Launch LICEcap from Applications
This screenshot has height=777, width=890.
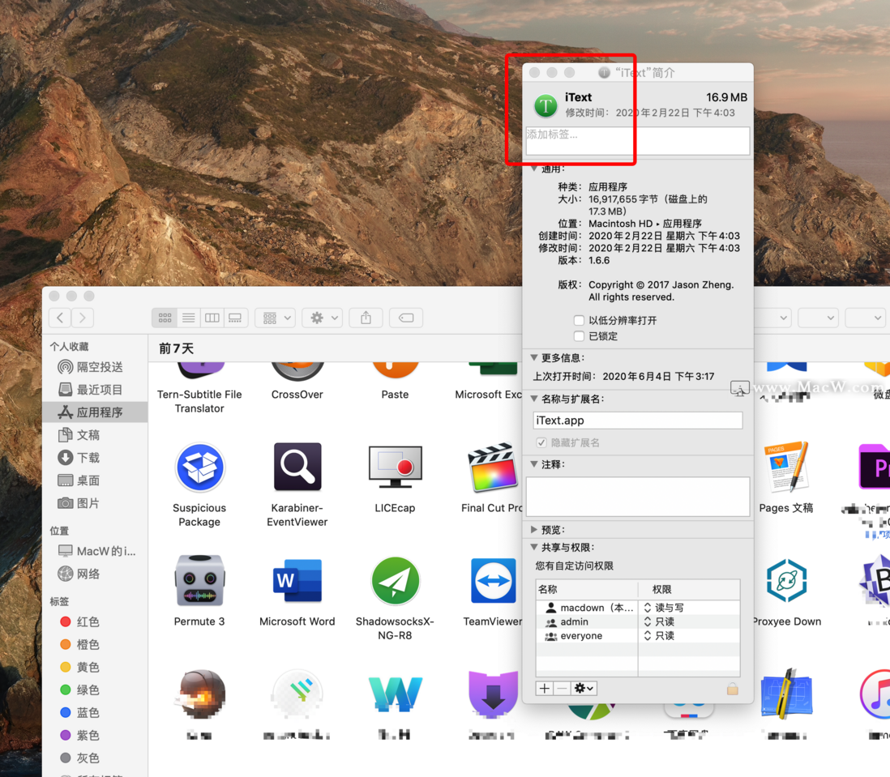(395, 467)
